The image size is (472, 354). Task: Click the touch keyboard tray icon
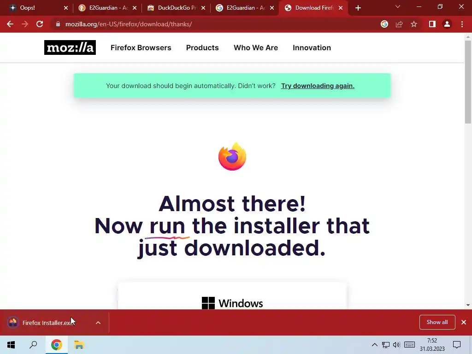[409, 345]
